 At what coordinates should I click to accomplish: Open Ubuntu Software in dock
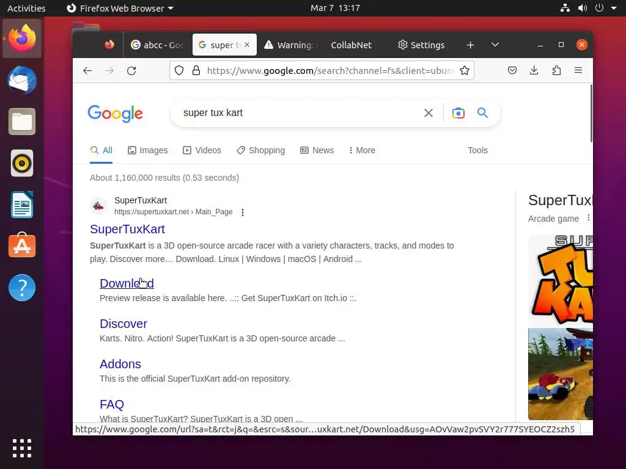(x=22, y=245)
